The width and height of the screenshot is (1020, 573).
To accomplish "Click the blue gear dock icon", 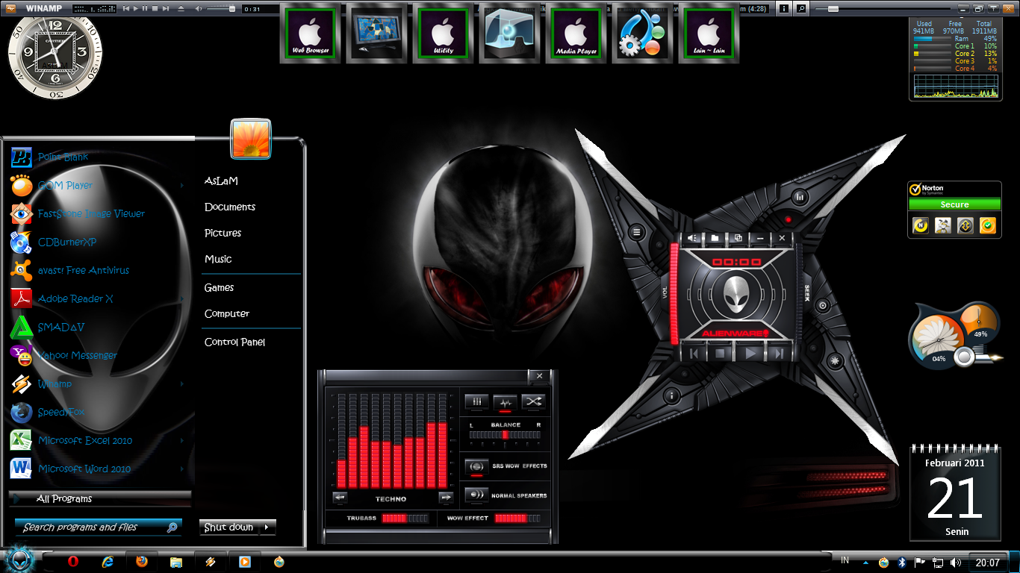I will [642, 34].
